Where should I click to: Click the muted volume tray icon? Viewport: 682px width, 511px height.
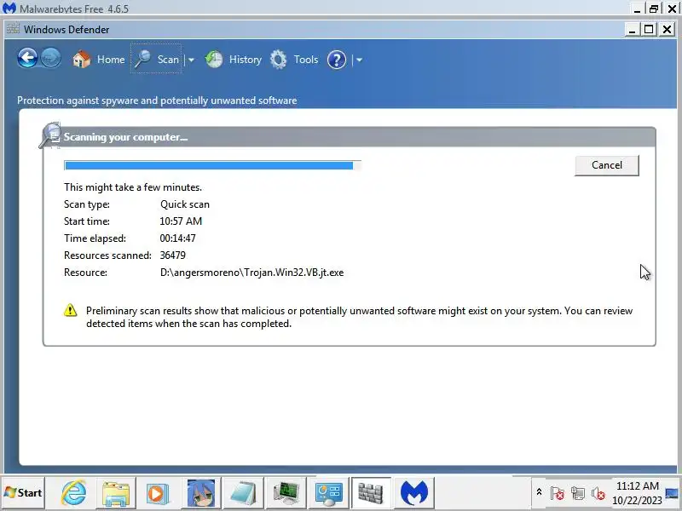(598, 493)
